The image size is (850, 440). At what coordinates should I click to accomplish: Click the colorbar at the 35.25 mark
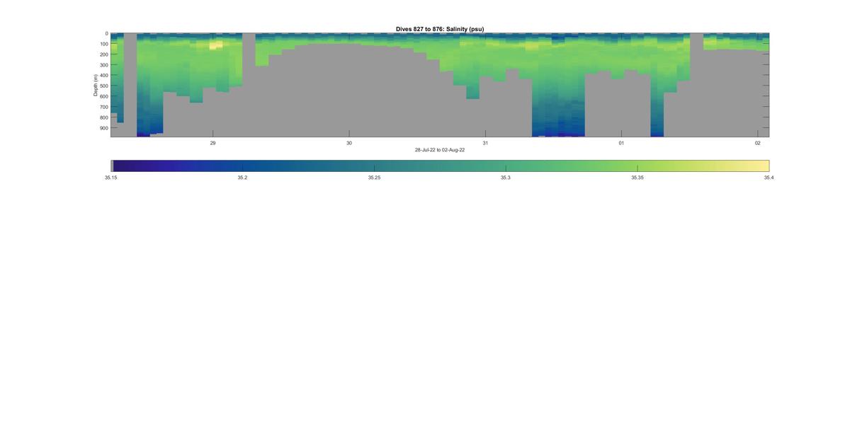point(374,166)
